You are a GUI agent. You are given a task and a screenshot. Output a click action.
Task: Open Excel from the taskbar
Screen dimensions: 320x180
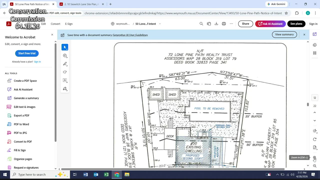106,174
